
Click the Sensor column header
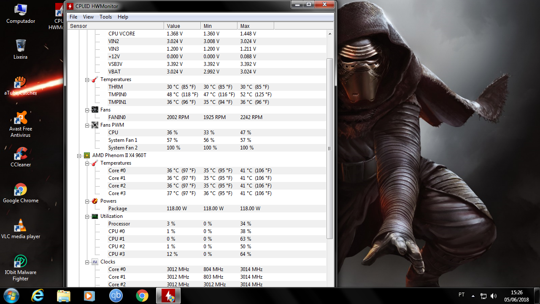coord(116,26)
